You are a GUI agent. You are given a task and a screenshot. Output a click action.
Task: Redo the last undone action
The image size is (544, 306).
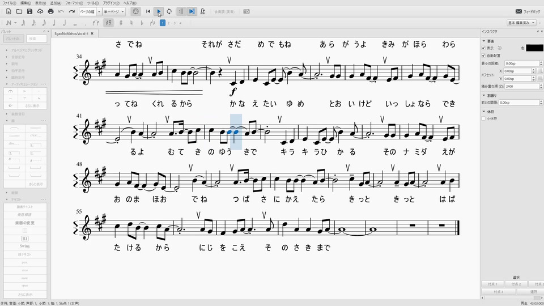pos(72,11)
